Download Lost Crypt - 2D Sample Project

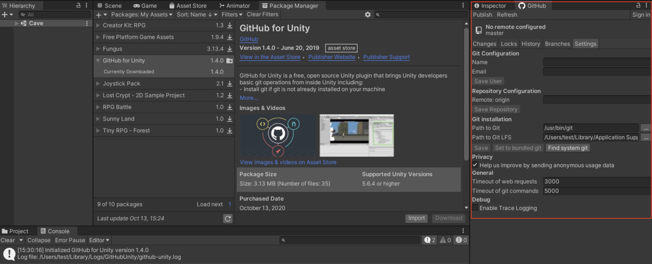pos(229,96)
